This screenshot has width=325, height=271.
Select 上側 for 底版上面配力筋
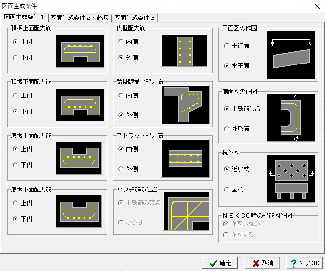22,149
